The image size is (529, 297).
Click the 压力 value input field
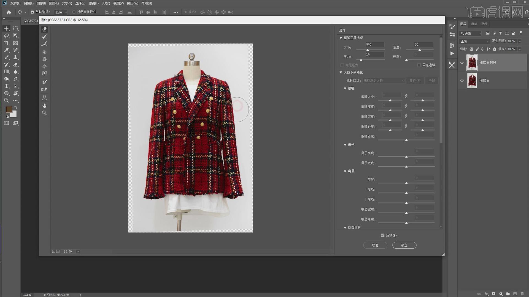pos(374,54)
